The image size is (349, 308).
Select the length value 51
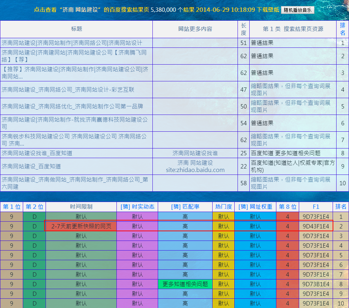[x=244, y=43]
